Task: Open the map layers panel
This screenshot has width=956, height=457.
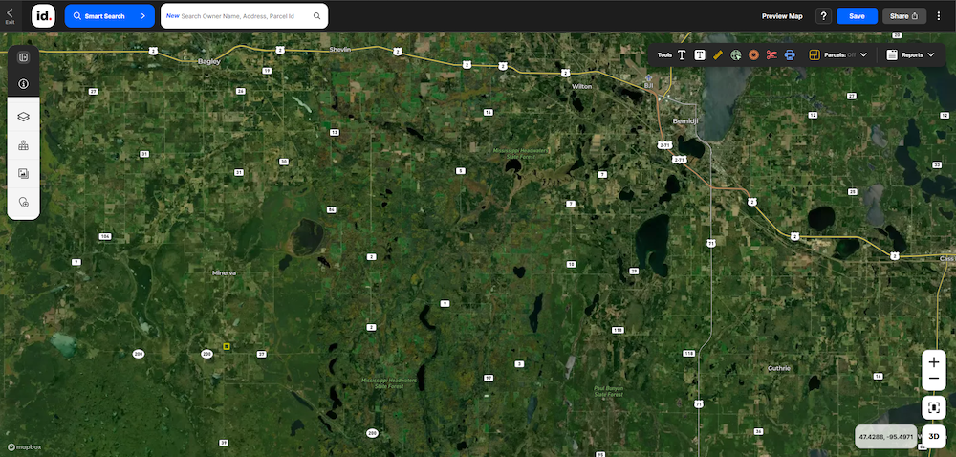Action: pyautogui.click(x=24, y=116)
